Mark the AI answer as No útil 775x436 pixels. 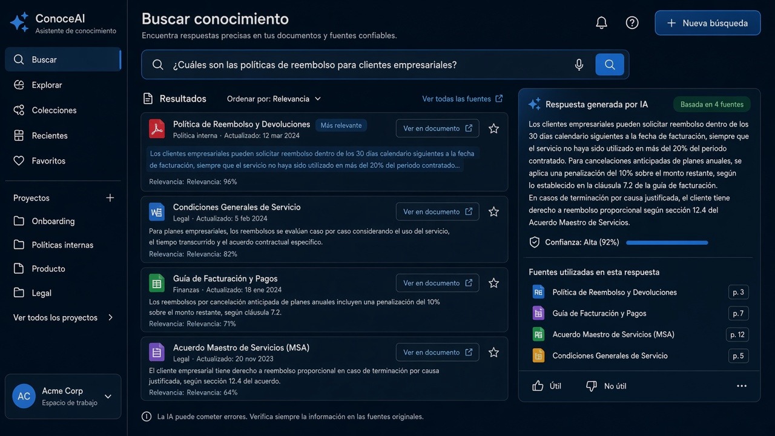[606, 386]
